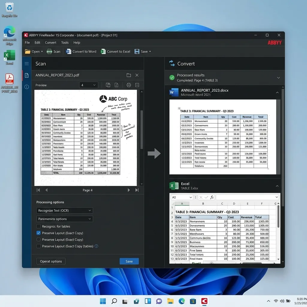This screenshot has width=307, height=307.
Task: Click the info icon in sidebar
Action: coord(27,87)
